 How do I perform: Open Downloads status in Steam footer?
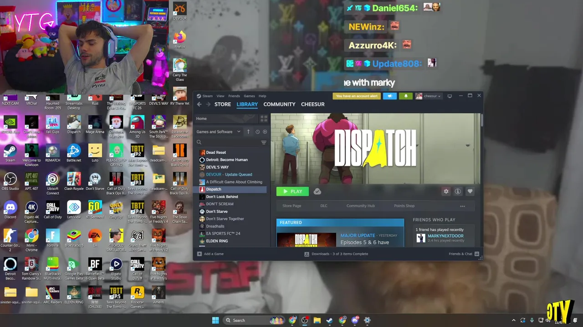click(x=336, y=254)
